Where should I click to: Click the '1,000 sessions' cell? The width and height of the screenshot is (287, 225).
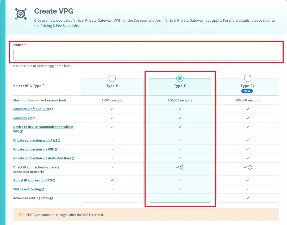(x=112, y=100)
